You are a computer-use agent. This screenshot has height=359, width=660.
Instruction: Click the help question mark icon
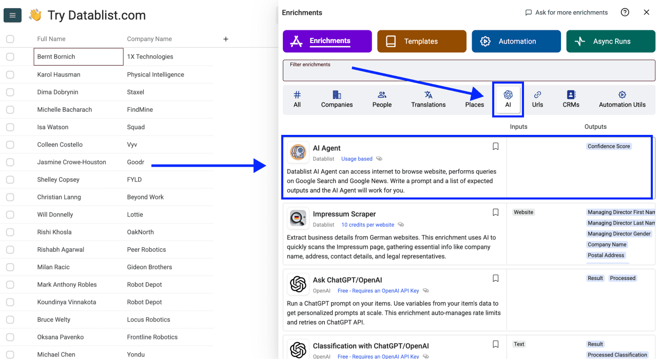(625, 12)
